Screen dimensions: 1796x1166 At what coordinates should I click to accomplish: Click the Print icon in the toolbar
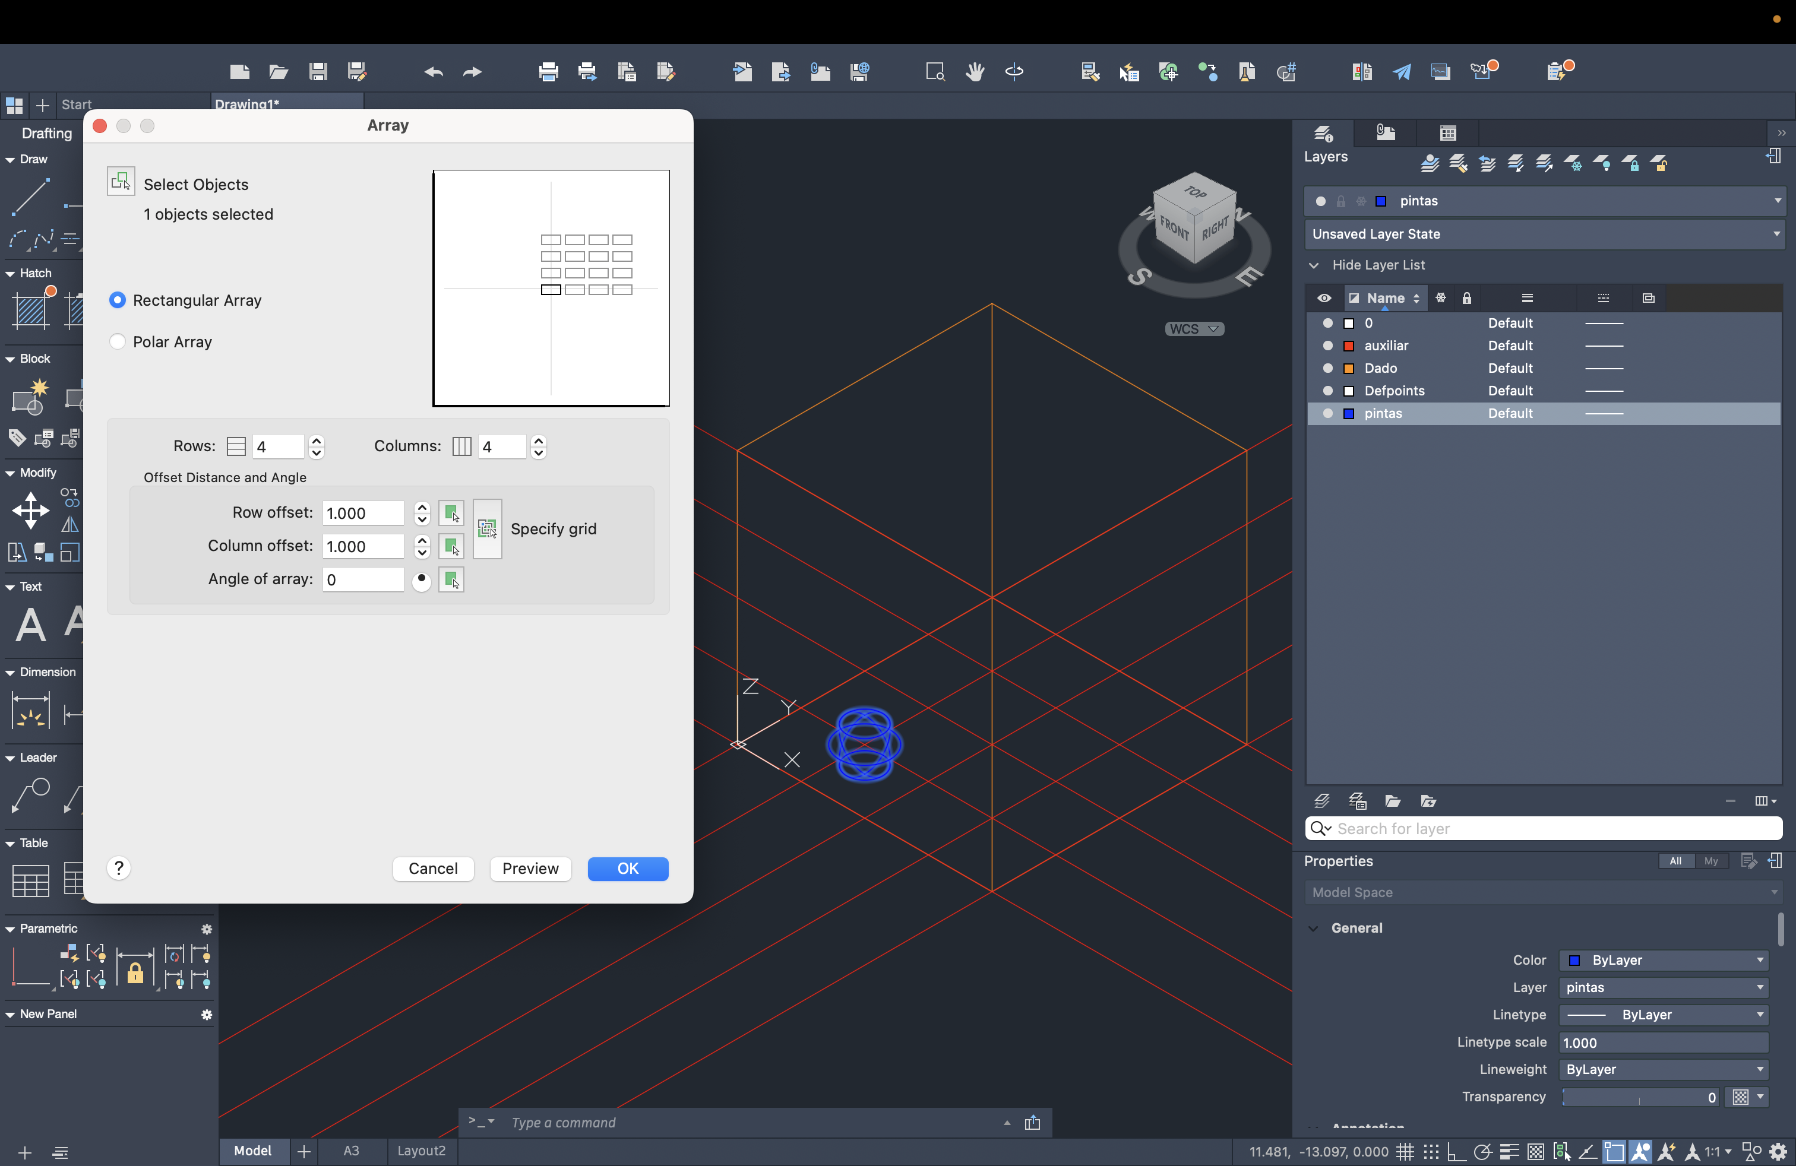(x=548, y=72)
